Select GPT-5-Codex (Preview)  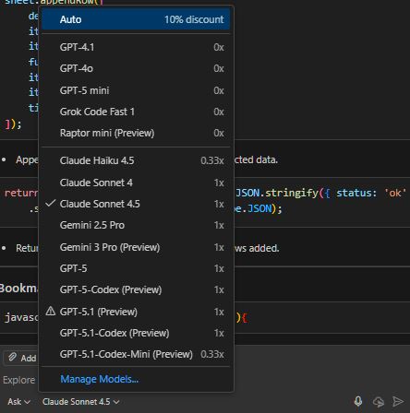click(x=136, y=289)
